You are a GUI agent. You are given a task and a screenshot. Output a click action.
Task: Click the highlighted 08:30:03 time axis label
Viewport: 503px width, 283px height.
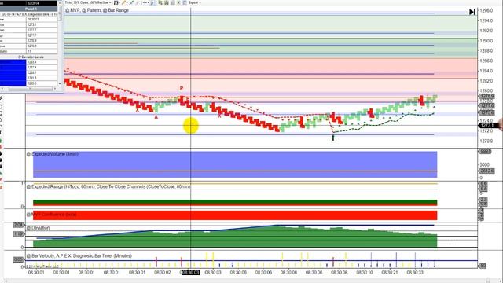coord(190,273)
